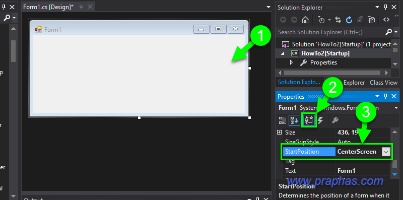Click the Pending Changes Filter clock icon
The image size is (403, 200).
click(321, 20)
